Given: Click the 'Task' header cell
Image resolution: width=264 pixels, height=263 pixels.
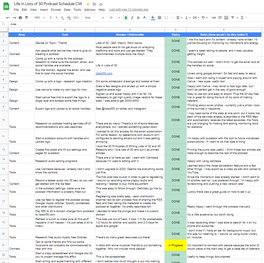Looking at the screenshot, I should coord(65,35).
